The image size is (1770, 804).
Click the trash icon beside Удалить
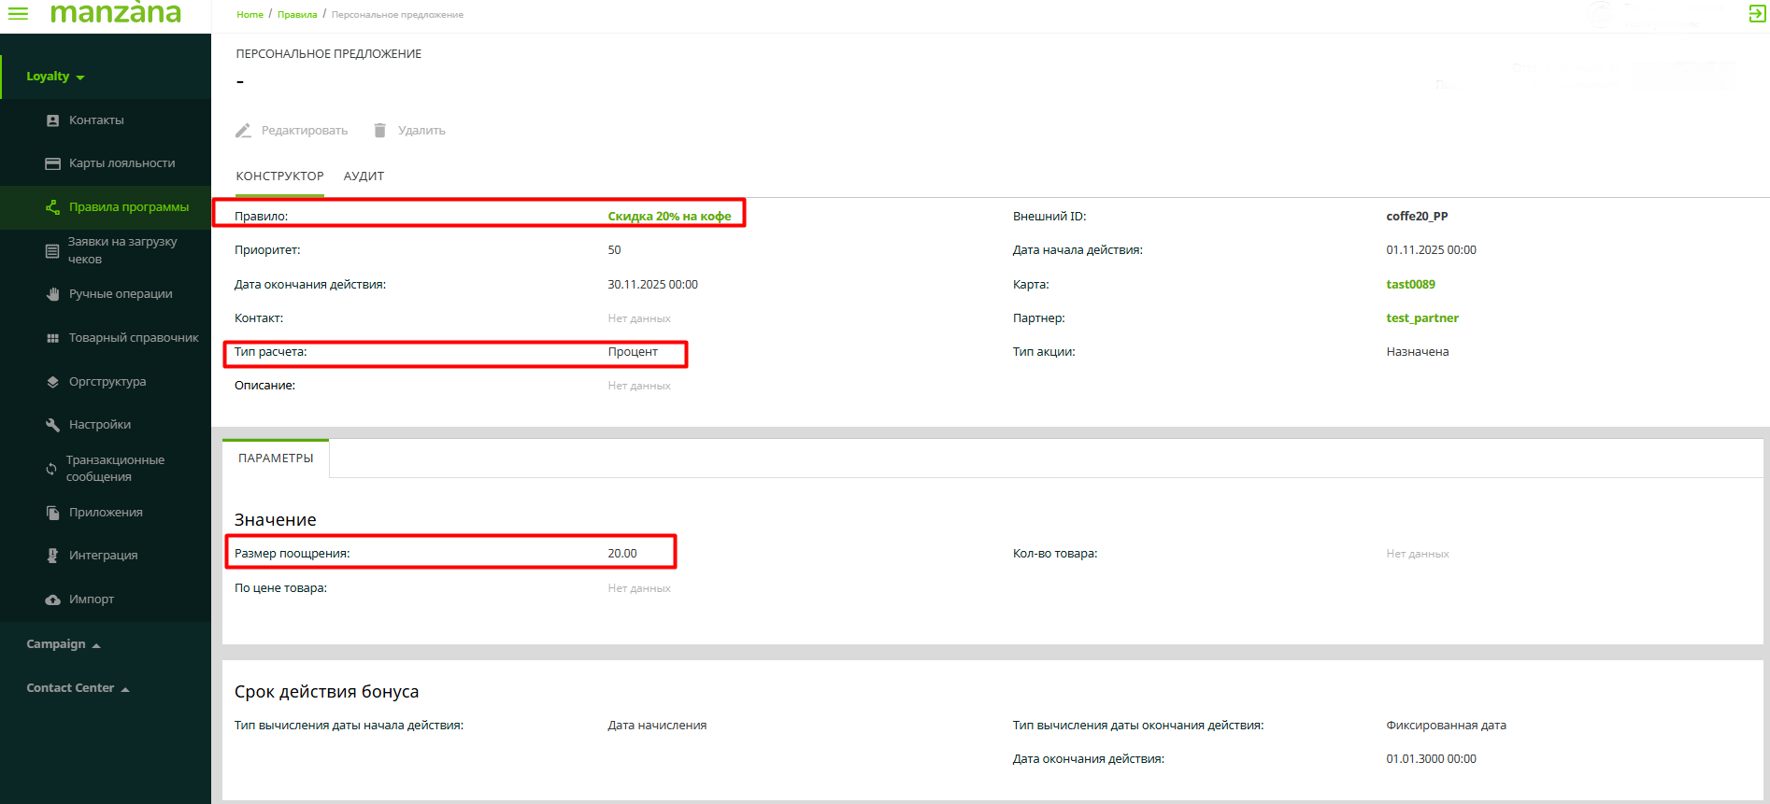(380, 131)
